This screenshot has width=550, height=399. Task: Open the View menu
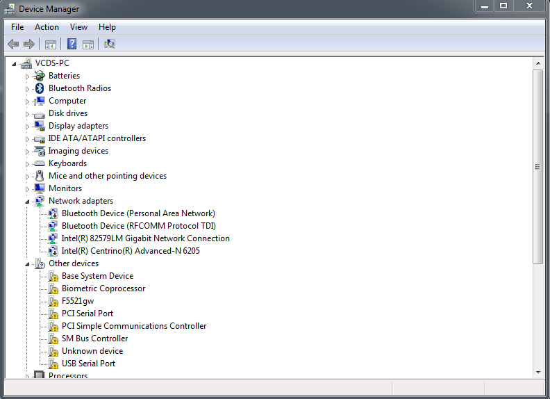tap(78, 27)
